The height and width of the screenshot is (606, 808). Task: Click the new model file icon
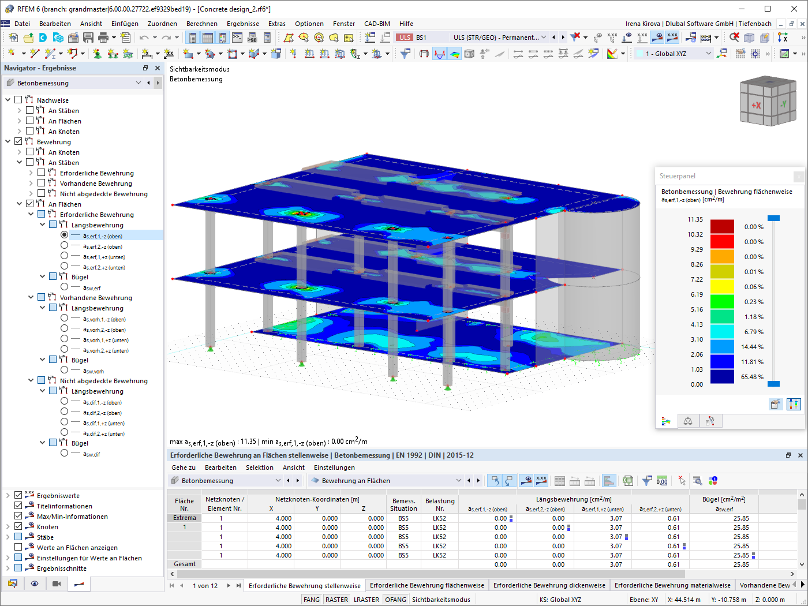[x=13, y=38]
